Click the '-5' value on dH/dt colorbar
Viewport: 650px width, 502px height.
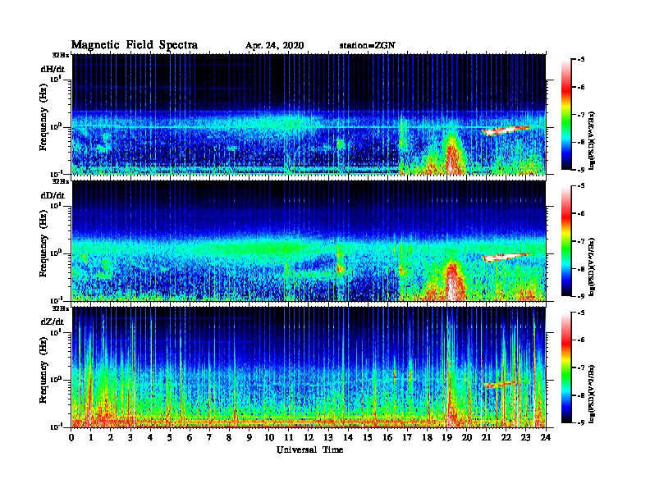580,60
